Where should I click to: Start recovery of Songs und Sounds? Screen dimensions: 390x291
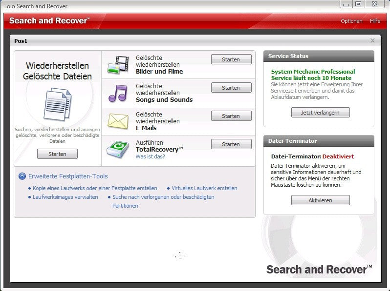click(231, 88)
